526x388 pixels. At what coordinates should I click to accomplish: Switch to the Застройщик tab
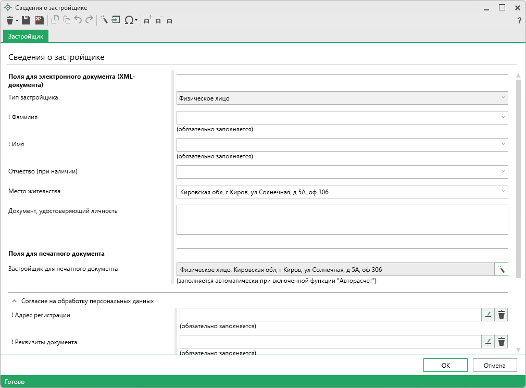click(26, 36)
